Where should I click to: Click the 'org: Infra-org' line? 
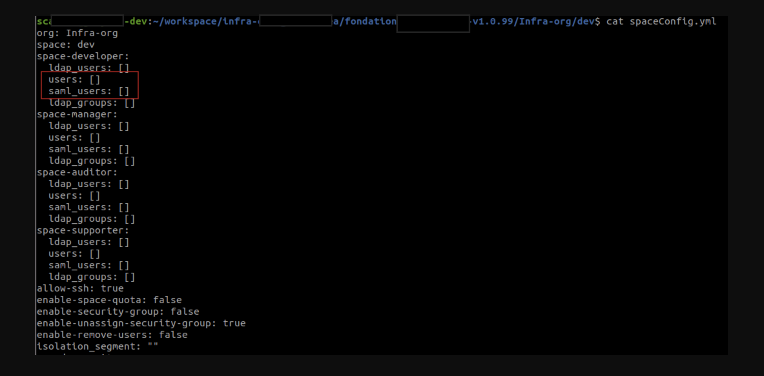(x=77, y=33)
